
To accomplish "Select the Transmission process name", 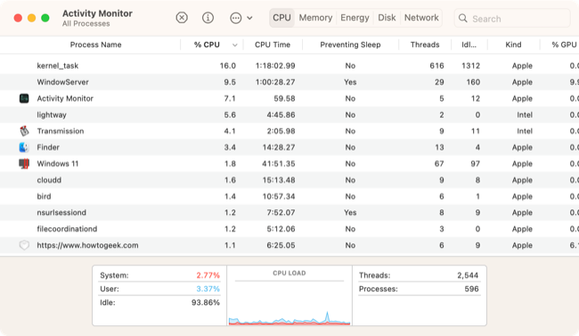I will pos(61,131).
